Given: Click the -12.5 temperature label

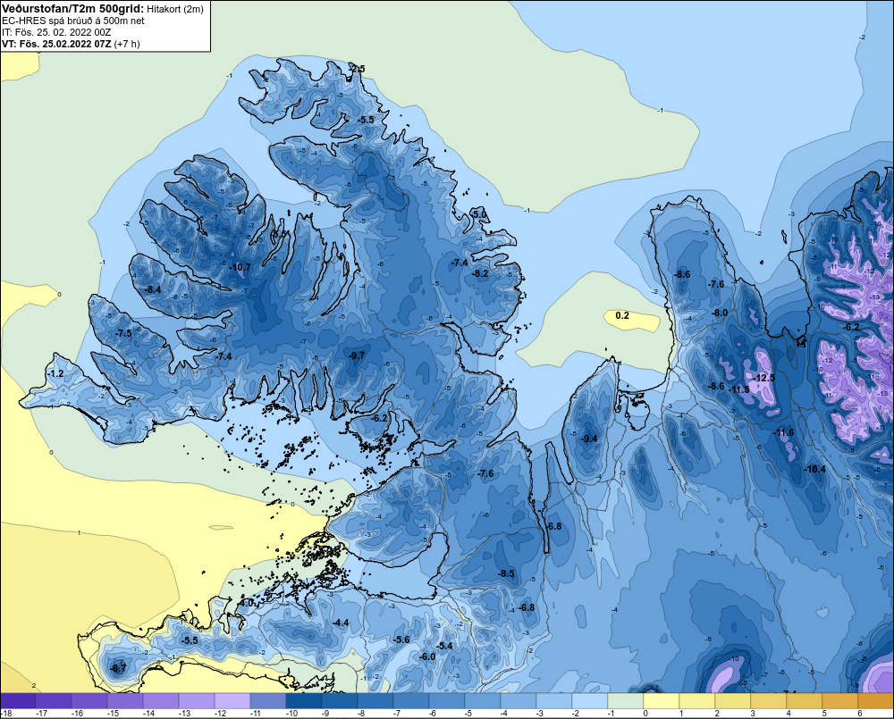Looking at the screenshot, I should [764, 378].
